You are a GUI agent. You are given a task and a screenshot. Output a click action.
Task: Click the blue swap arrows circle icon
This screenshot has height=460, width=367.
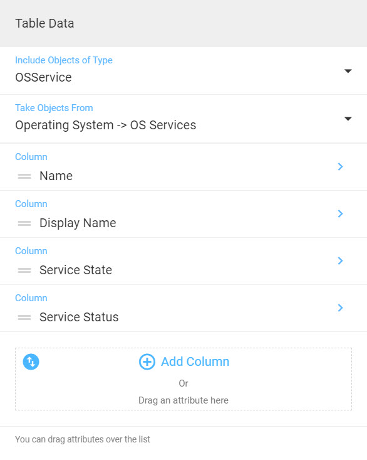31,361
